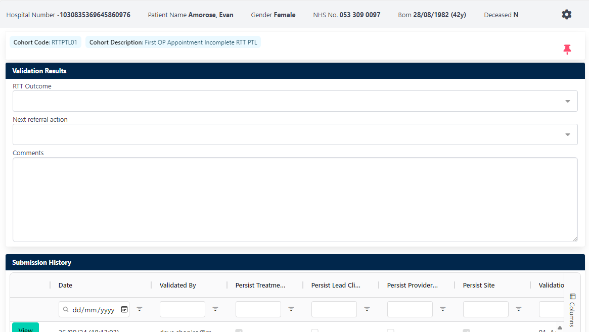Screen dimensions: 589x332
Task: Open the Date column filter menu icon
Action: click(x=140, y=309)
